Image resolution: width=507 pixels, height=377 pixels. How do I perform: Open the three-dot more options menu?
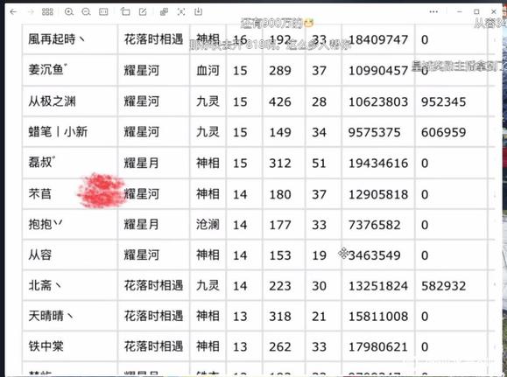[x=433, y=12]
